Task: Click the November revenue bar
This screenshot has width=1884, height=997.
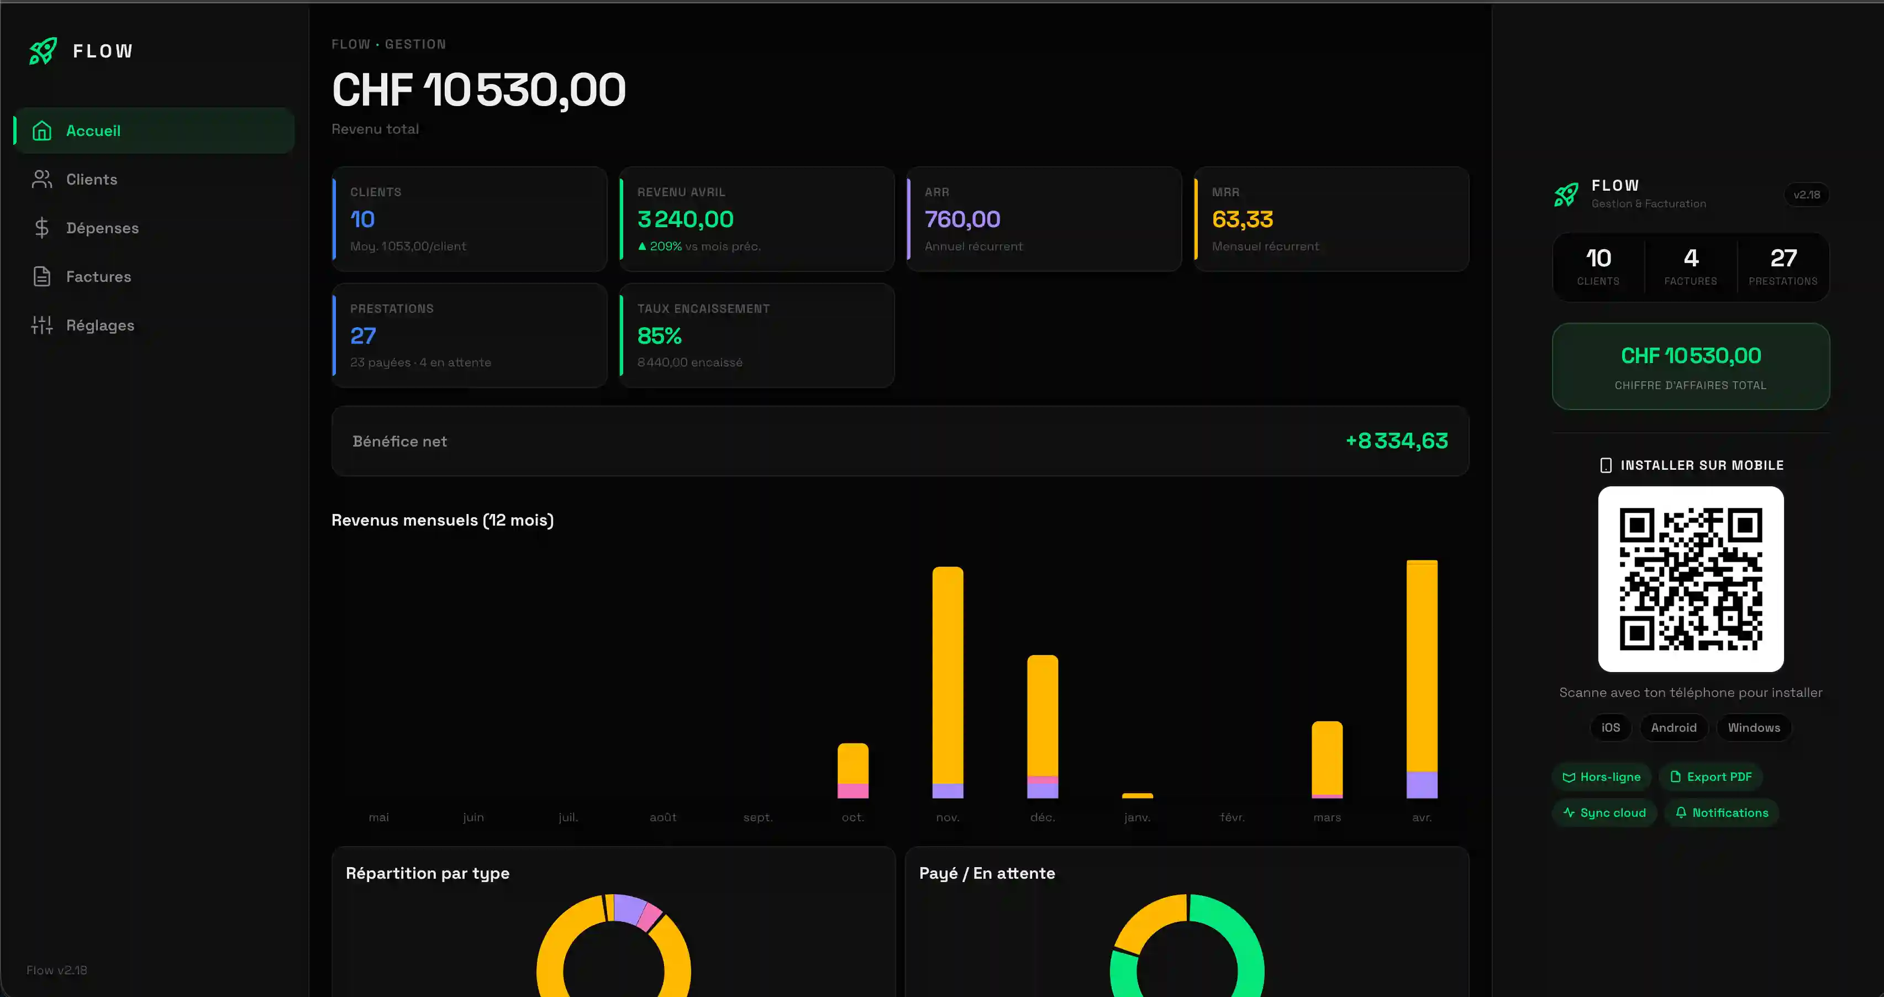Action: click(x=947, y=680)
